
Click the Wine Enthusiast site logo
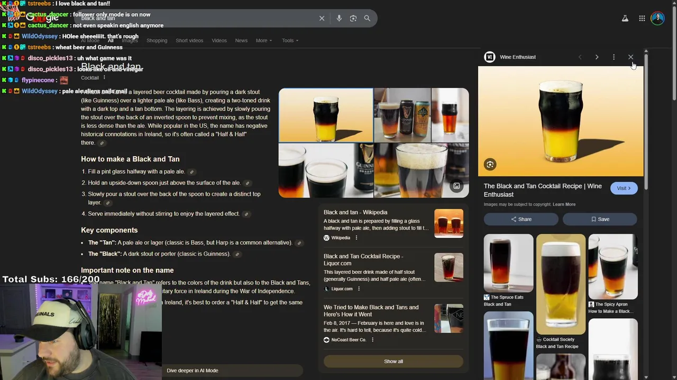tap(490, 57)
